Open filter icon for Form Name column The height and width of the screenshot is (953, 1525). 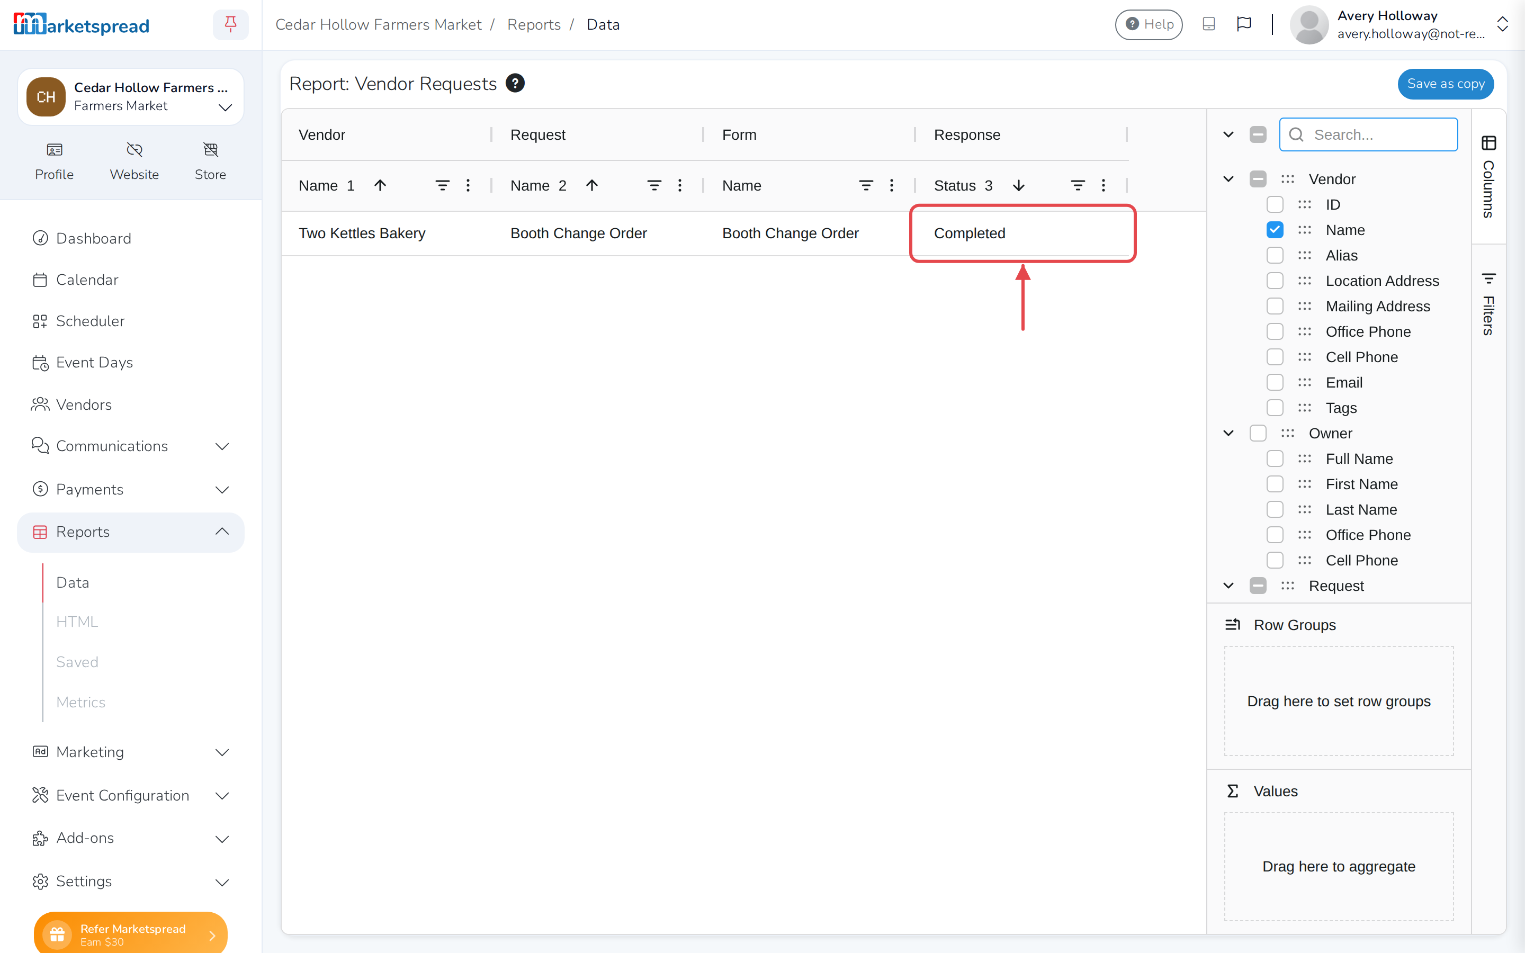click(x=866, y=185)
